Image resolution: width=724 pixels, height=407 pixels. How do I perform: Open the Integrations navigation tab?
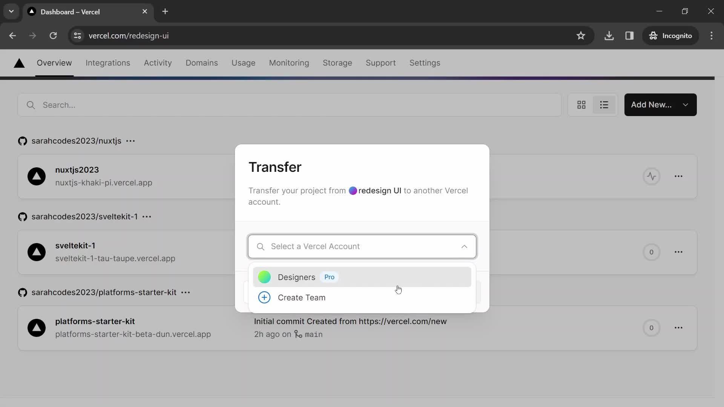pyautogui.click(x=108, y=63)
